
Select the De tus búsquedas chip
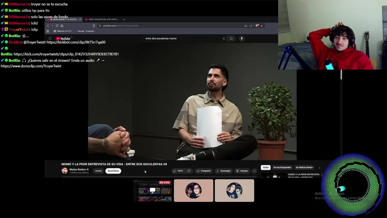click(282, 167)
